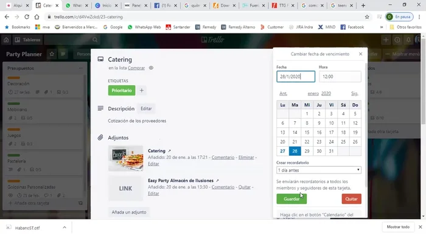
Task: Click Quitar link on Easy Party attachment
Action: pyautogui.click(x=245, y=187)
